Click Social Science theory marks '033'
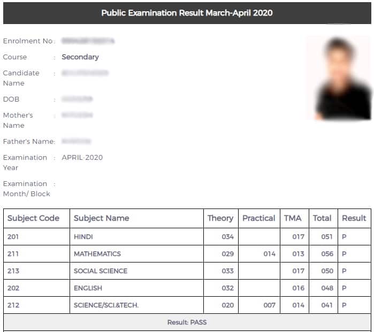This screenshot has width=374, height=332. (x=227, y=271)
